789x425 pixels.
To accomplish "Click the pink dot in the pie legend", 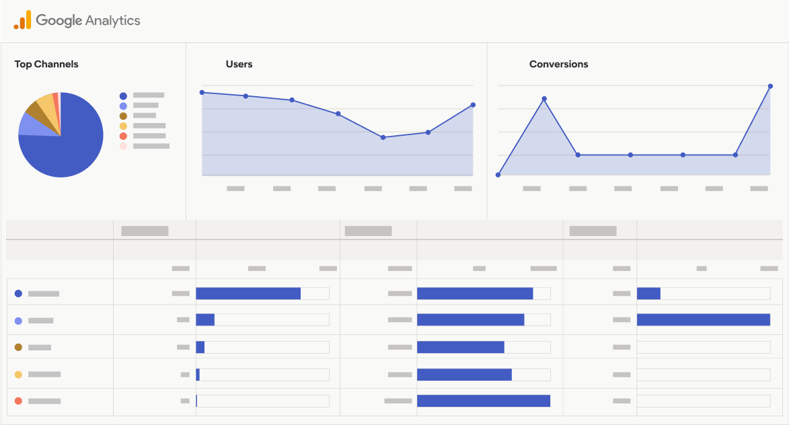I will coord(123,146).
